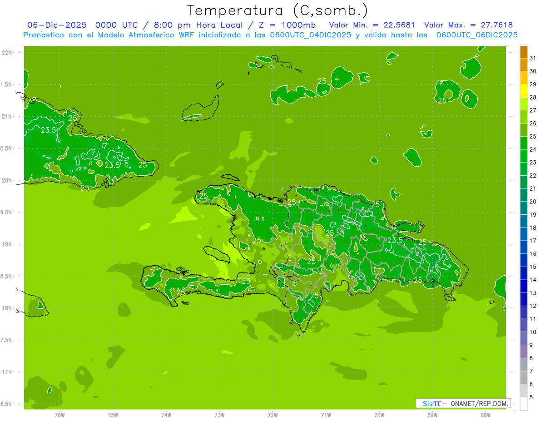Click the '21N' latitude label

7,117
